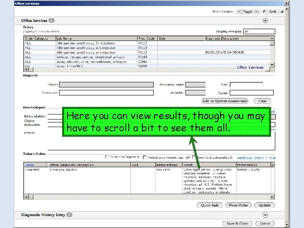Image resolution: width=304 pixels, height=228 pixels.
Task: Click the Cycle next curved arrow icon
Action: click(282, 12)
